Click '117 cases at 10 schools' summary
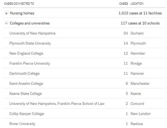Viewport: 167px width, 128px height. 142,23
